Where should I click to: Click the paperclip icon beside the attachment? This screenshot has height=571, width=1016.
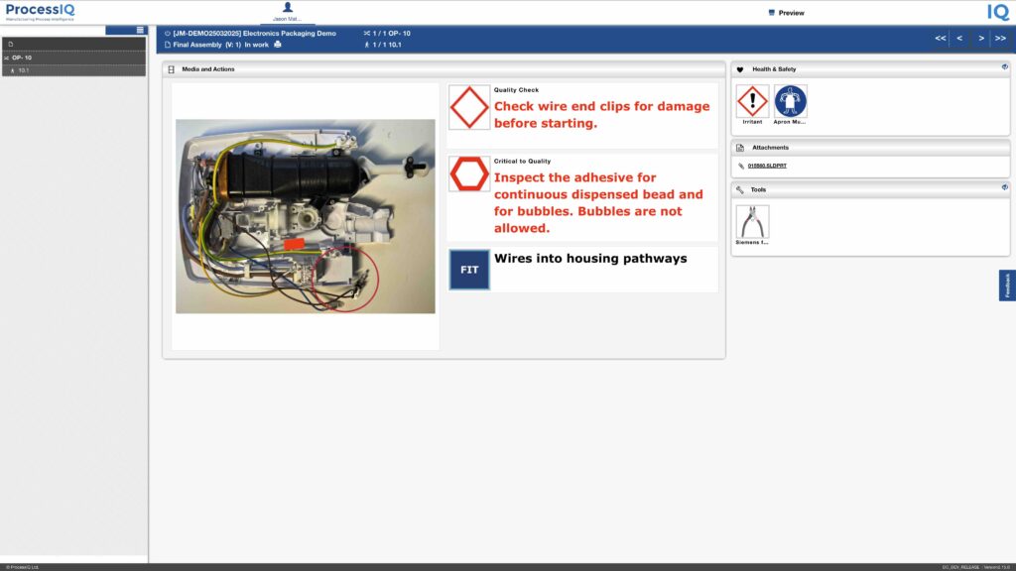tap(741, 167)
